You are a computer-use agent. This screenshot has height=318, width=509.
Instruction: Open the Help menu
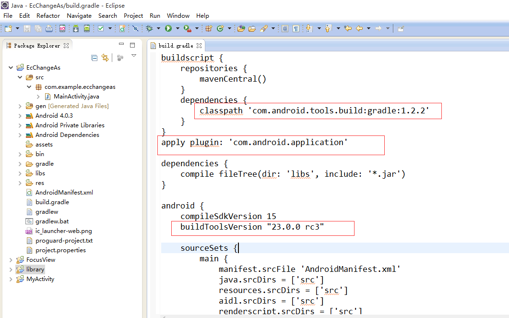(x=202, y=15)
